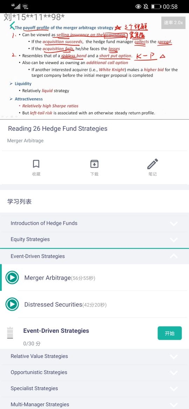
Task: Play the Distressed Securities video
Action: (12, 304)
